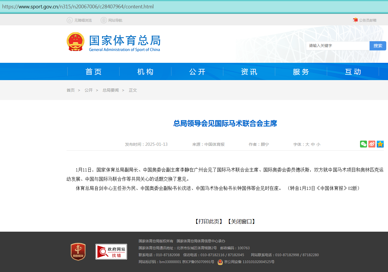This screenshot has width=388, height=272.
Task: Open the 首页 main menu tab
Action: 93,72
